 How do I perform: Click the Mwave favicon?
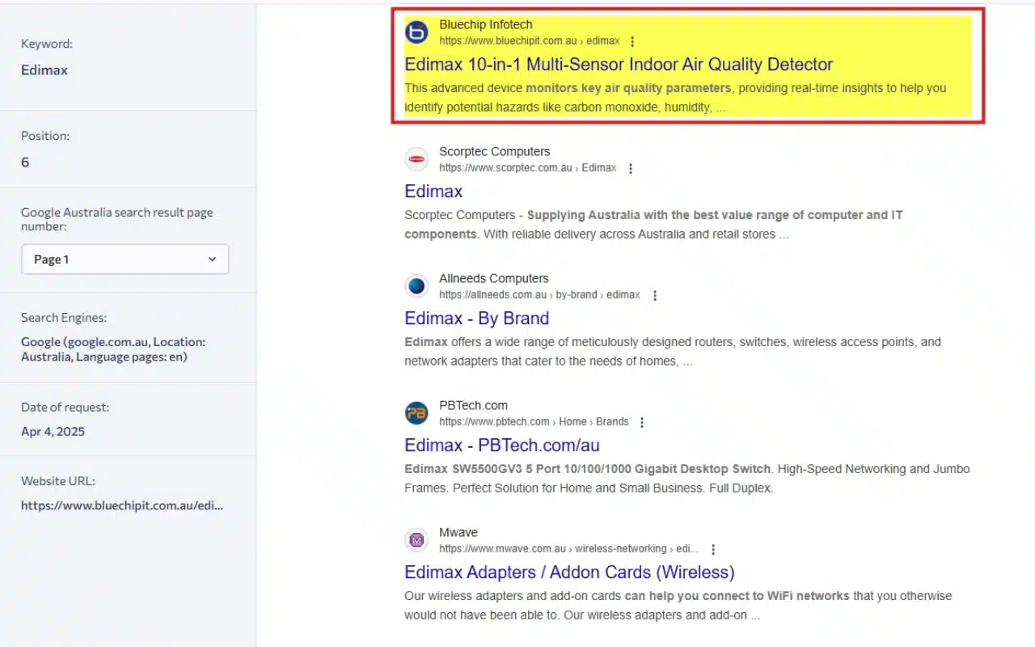[416, 540]
